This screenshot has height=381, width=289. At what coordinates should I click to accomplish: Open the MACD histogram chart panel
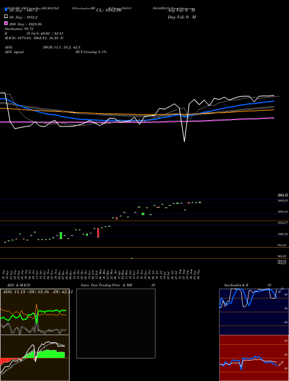tap(35, 358)
